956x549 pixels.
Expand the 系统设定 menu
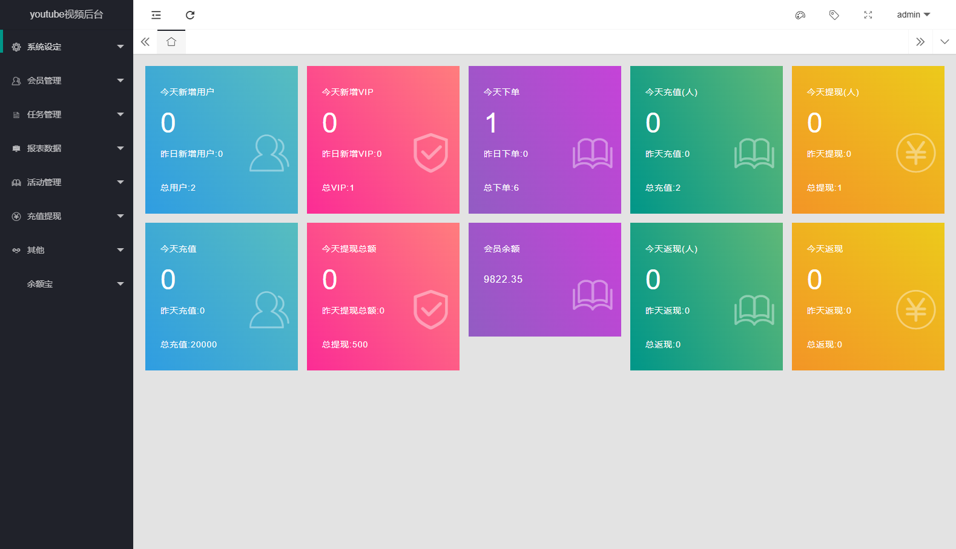click(x=67, y=47)
